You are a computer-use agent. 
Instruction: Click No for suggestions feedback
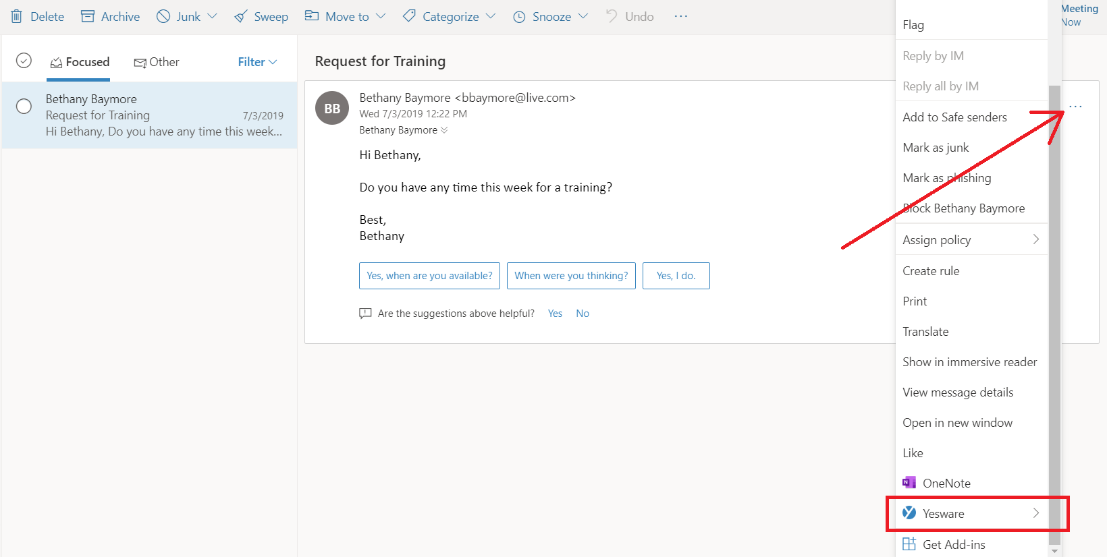[583, 314]
